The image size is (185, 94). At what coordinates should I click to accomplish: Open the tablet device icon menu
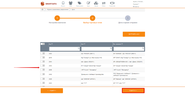click(63, 3)
